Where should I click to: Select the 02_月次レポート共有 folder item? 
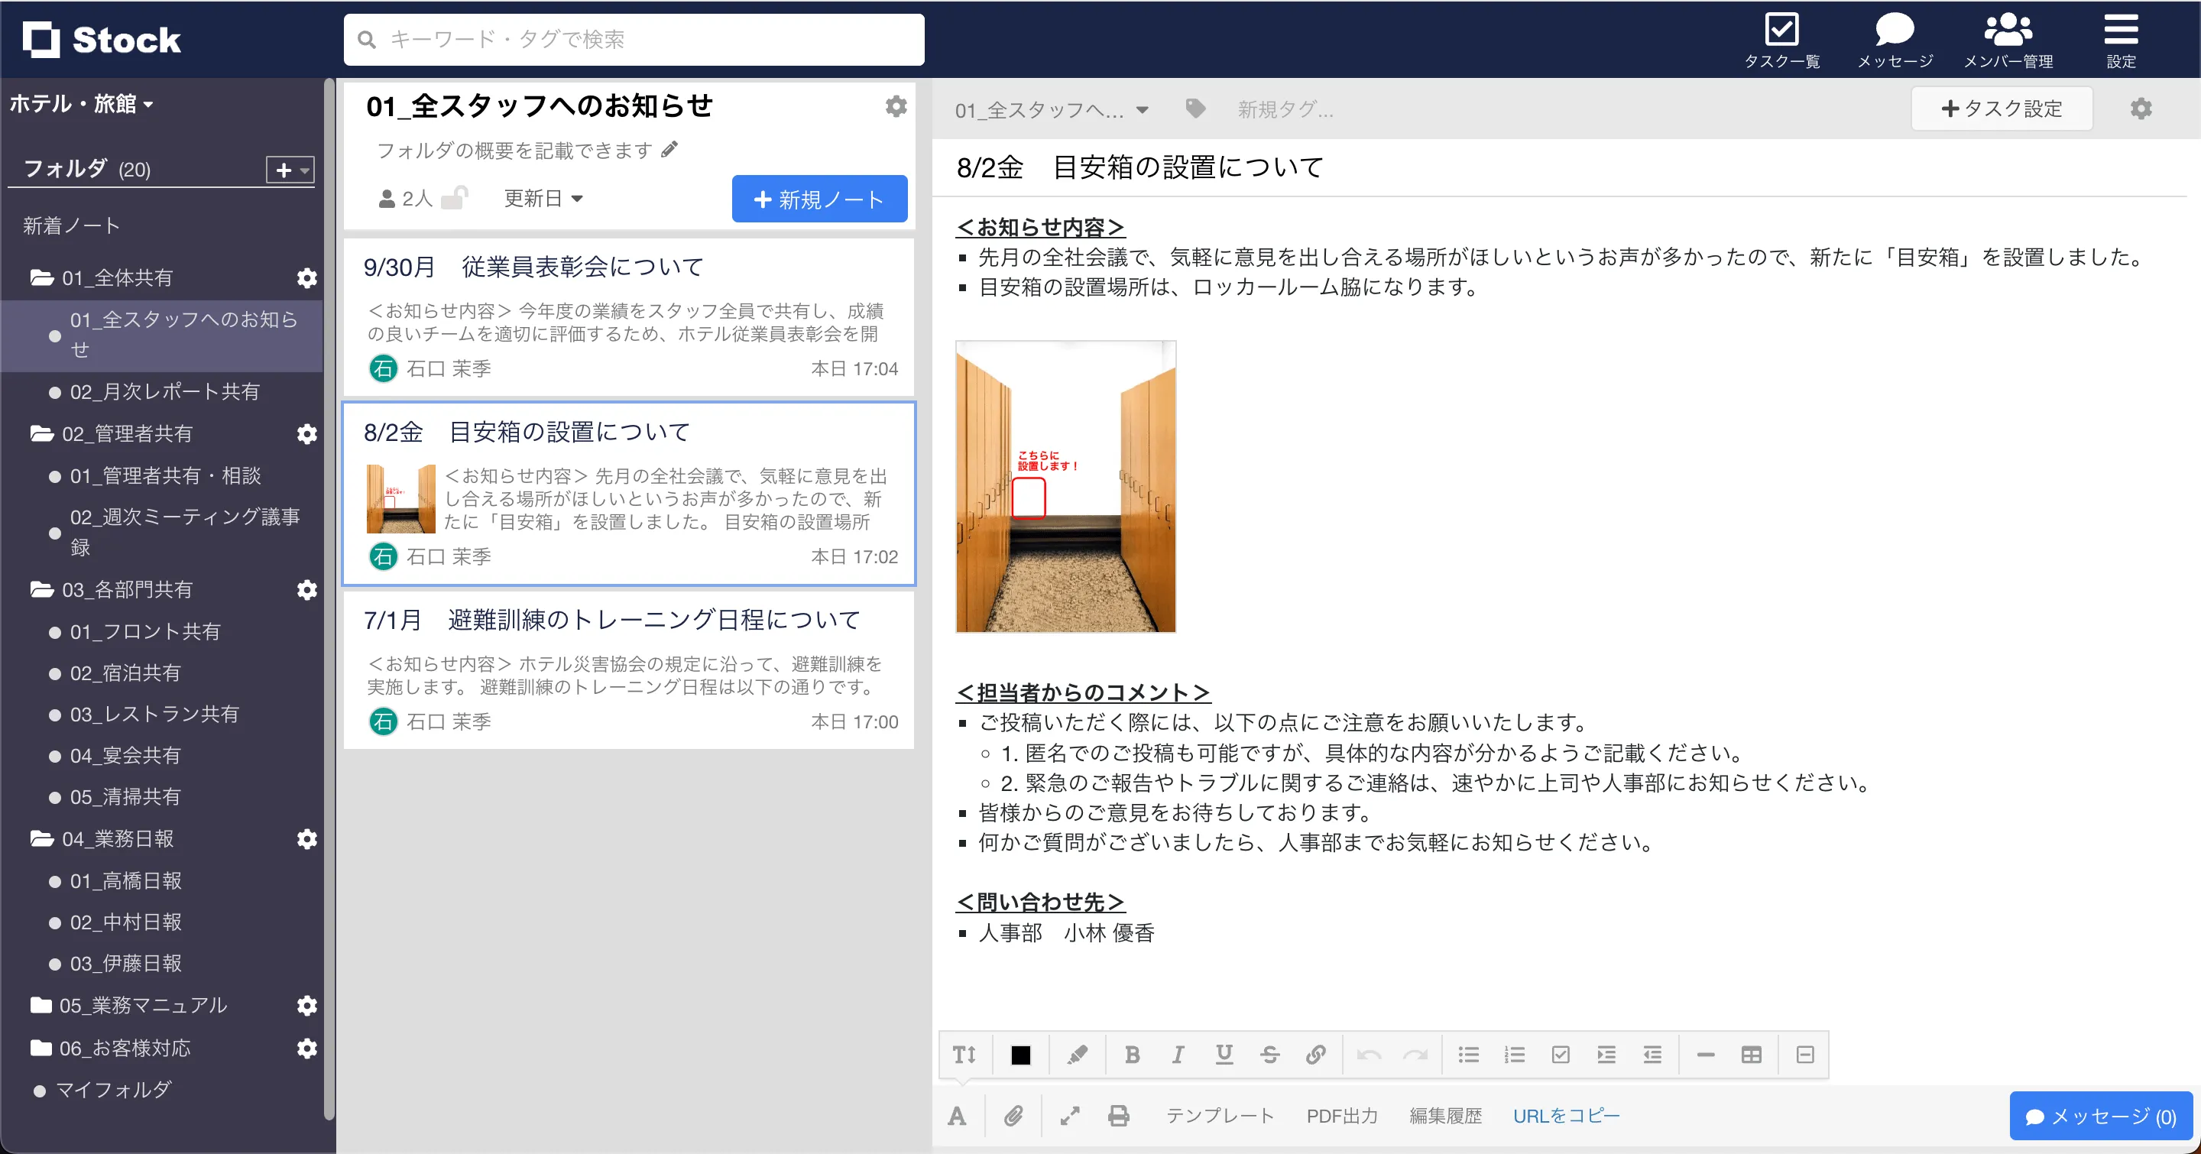point(164,391)
